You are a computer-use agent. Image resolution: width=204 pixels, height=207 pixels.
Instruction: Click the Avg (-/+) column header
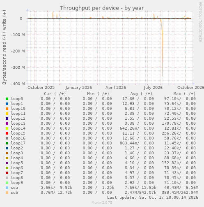point(141,94)
